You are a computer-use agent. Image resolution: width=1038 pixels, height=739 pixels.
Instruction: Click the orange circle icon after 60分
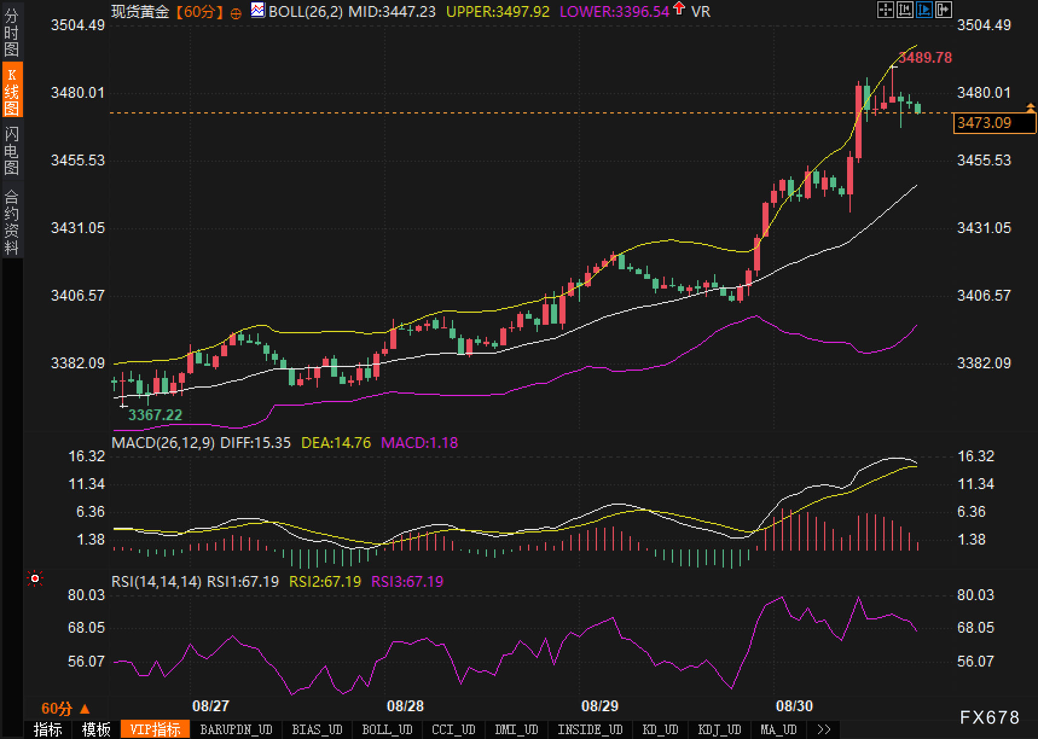(236, 13)
